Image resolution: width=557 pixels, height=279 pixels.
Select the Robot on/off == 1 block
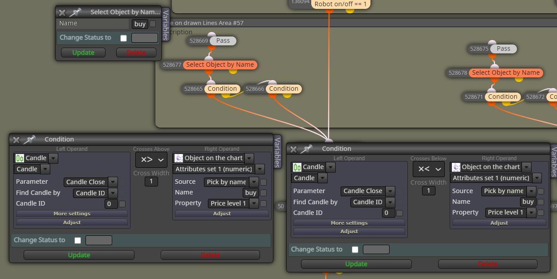click(x=341, y=4)
